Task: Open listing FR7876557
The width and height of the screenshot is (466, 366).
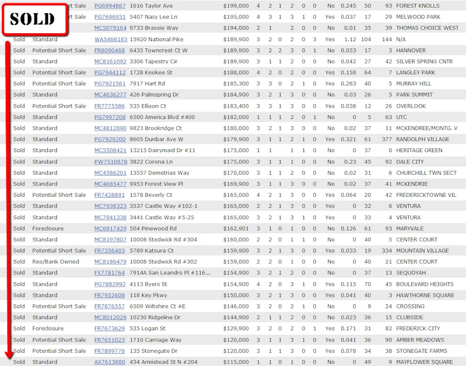Action: (110, 306)
